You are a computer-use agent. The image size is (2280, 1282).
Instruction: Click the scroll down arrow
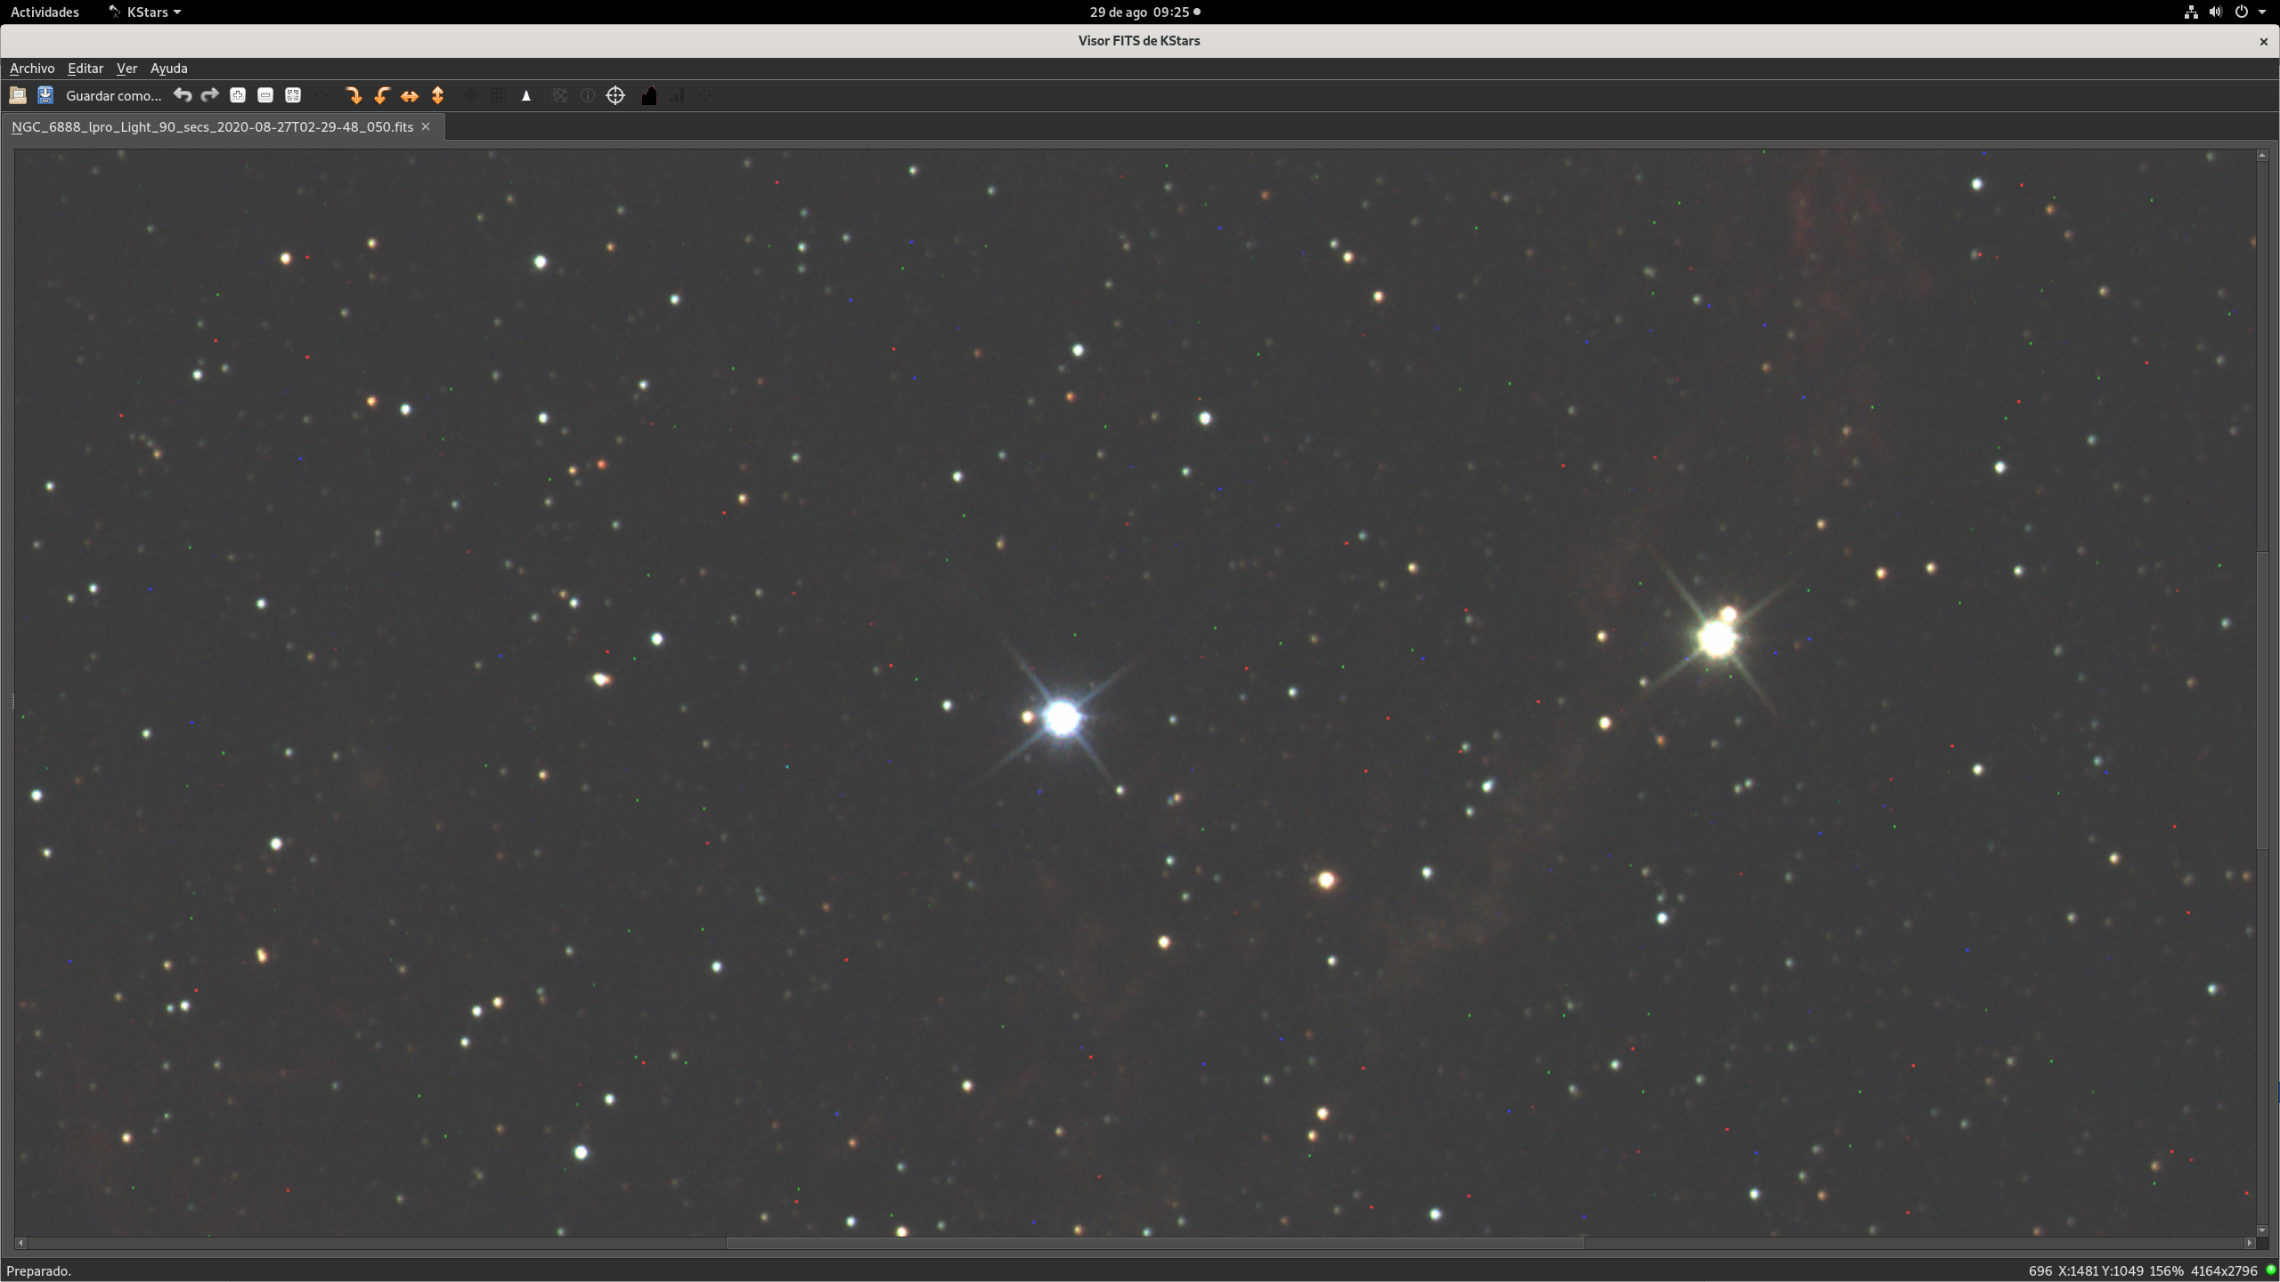tap(2262, 1230)
